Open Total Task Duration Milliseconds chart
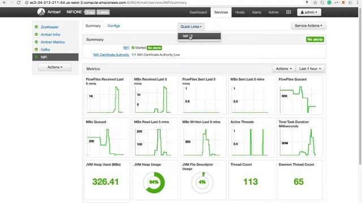Screen dimensions: 362x203 point(299,138)
